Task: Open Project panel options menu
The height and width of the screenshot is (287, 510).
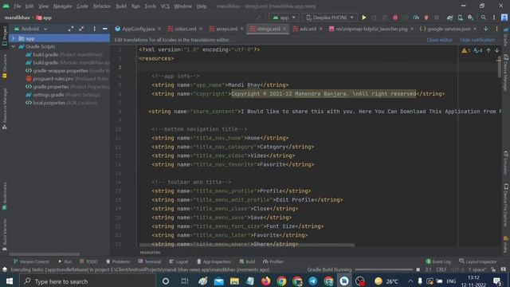Action: 94,29
